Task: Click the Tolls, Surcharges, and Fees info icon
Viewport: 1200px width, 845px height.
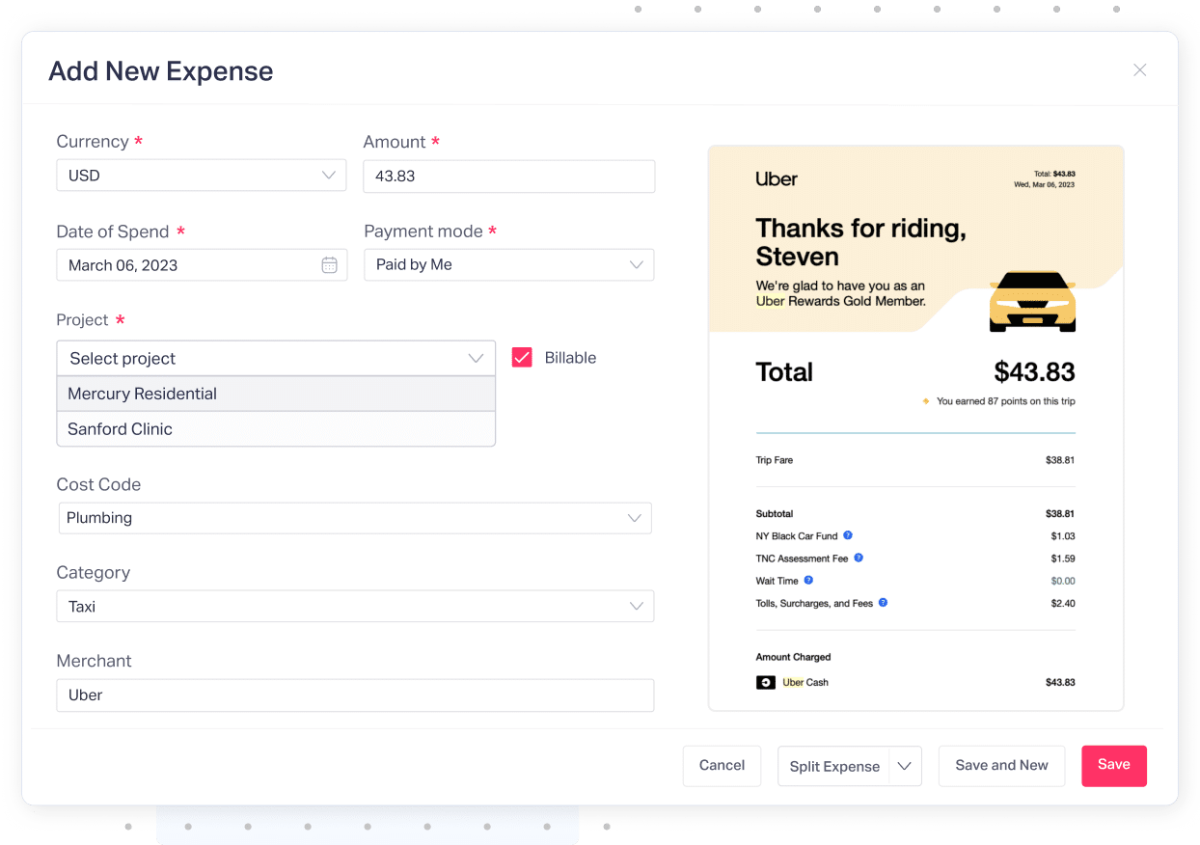Action: (x=881, y=603)
